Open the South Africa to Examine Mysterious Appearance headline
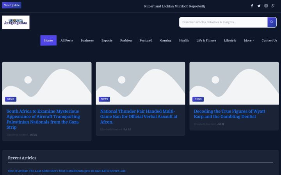 (x=43, y=119)
